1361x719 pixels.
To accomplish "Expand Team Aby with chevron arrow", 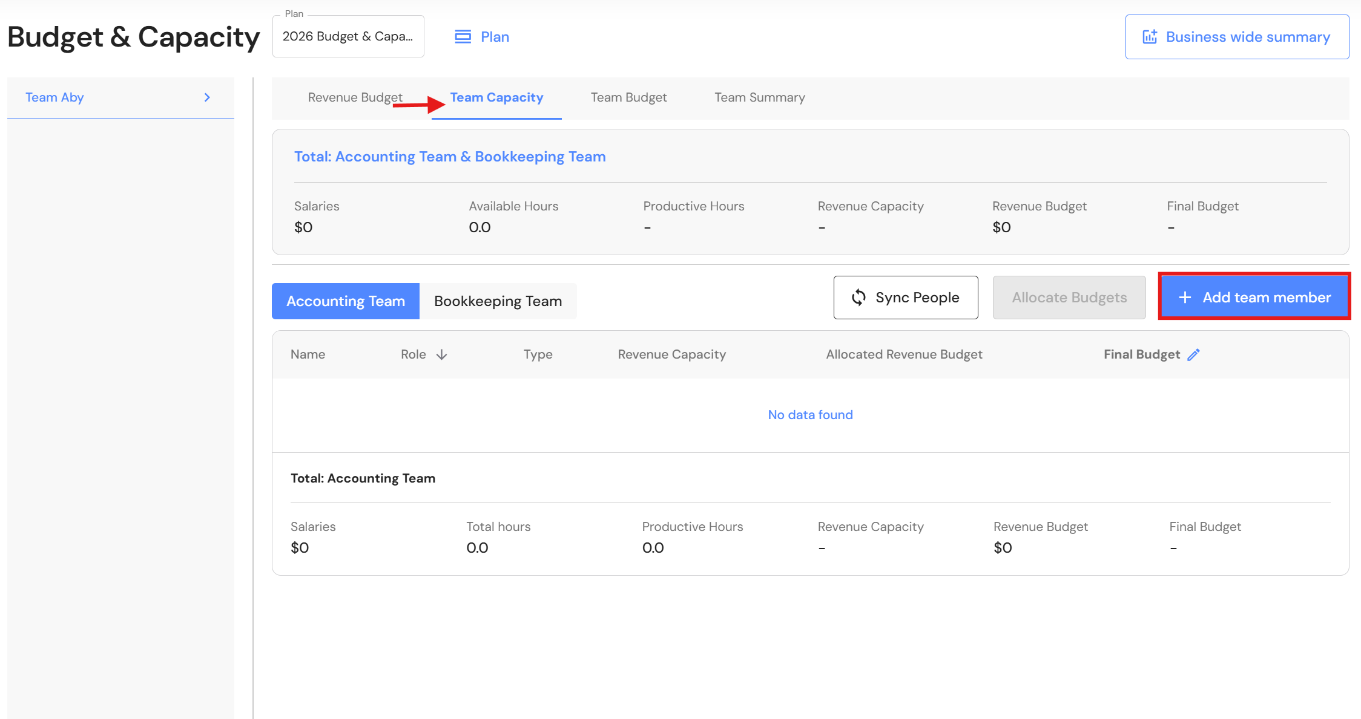I will (x=207, y=97).
